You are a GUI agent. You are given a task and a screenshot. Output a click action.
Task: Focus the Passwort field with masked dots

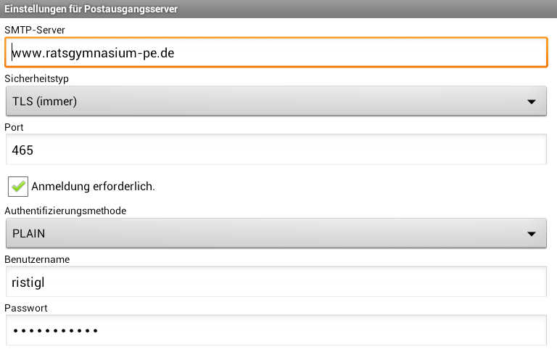click(x=276, y=331)
